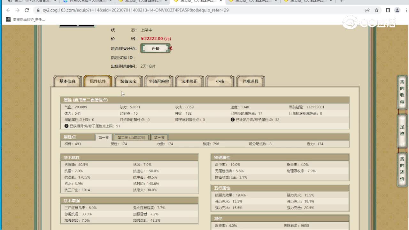Click the 上架中 status text
409x230 pixels.
146,30
